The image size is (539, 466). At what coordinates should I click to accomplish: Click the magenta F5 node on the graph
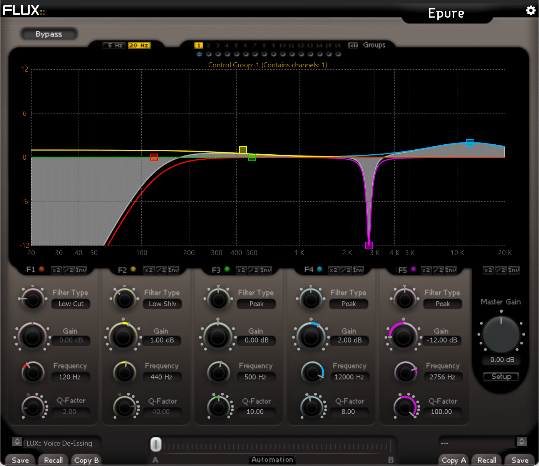click(368, 245)
